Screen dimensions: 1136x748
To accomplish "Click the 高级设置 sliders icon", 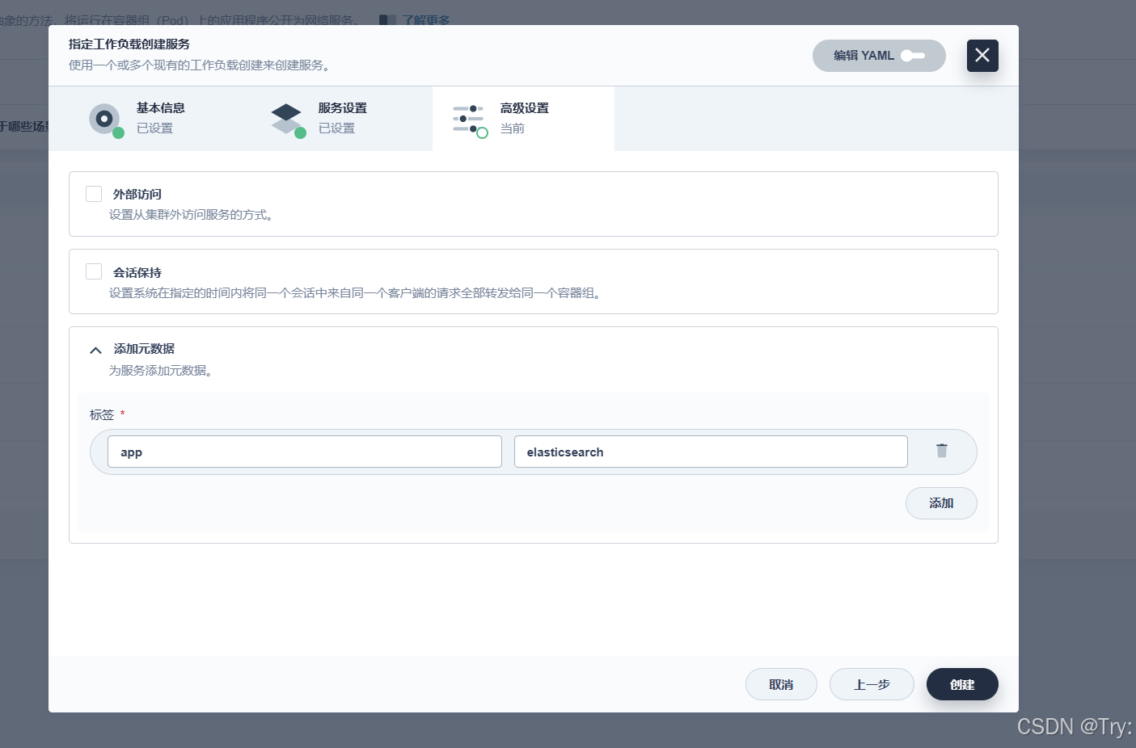I will (470, 120).
